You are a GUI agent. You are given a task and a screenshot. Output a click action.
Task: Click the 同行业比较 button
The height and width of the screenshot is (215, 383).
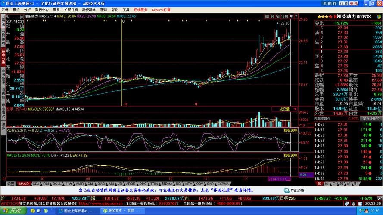[x=370, y=118]
